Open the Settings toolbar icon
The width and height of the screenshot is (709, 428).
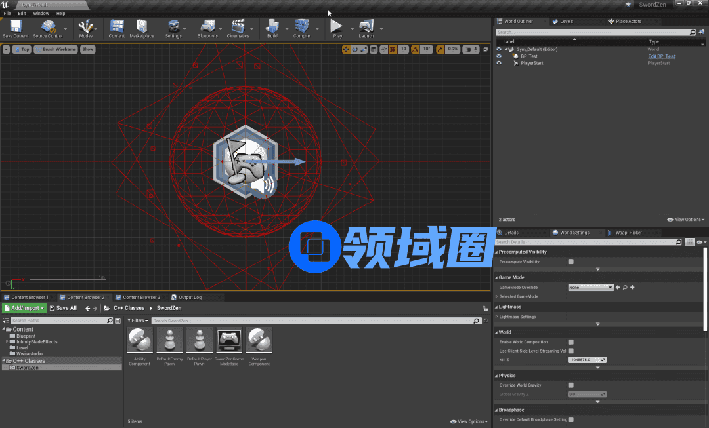point(173,27)
